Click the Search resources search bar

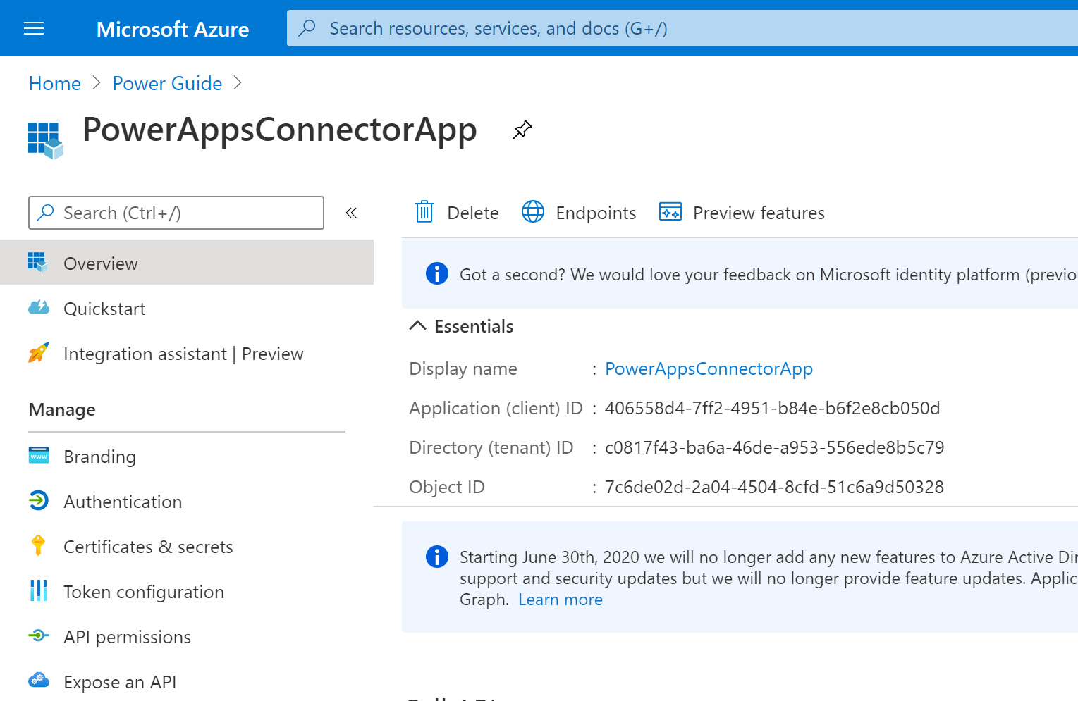click(635, 28)
